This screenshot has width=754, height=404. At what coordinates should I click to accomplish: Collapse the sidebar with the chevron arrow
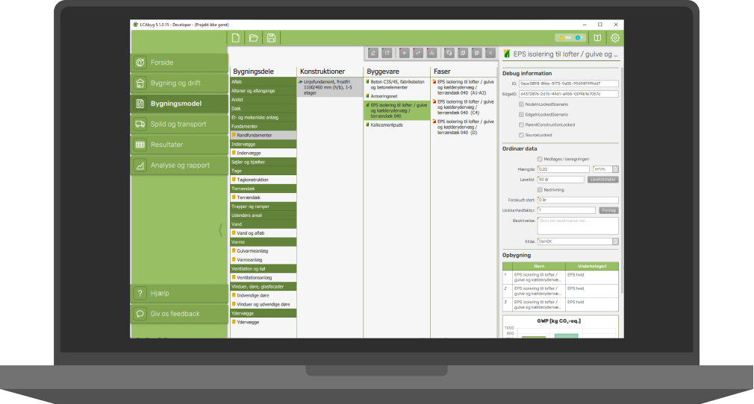[220, 230]
